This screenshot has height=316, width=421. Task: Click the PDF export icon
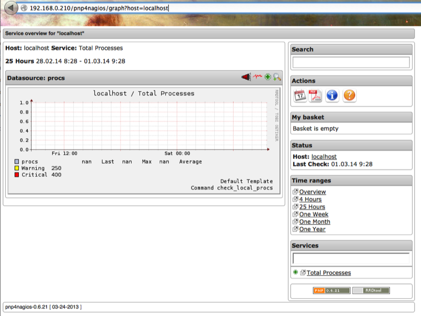316,95
